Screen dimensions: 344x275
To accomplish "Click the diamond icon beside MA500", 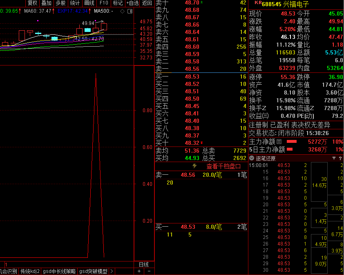I will click(122, 11).
